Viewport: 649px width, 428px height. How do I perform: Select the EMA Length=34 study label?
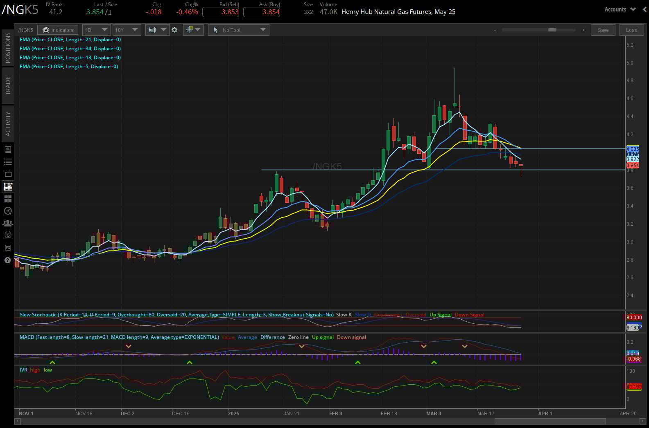[70, 49]
